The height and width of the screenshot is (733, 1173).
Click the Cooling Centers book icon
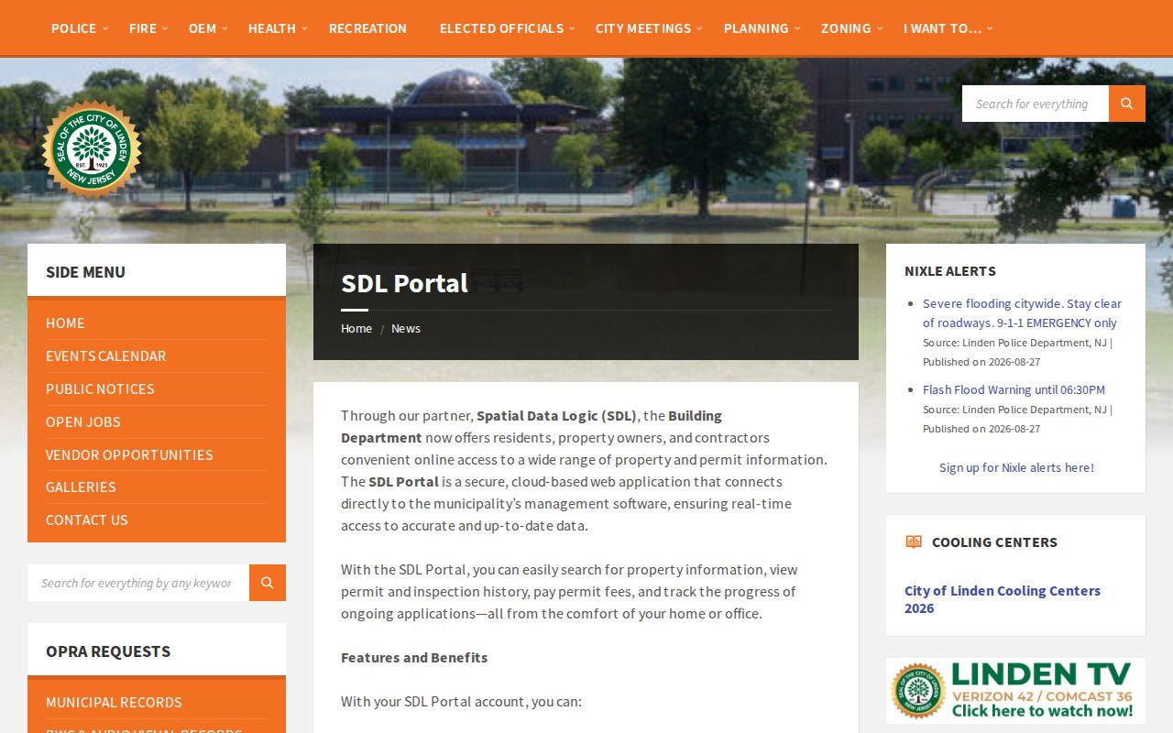point(914,542)
